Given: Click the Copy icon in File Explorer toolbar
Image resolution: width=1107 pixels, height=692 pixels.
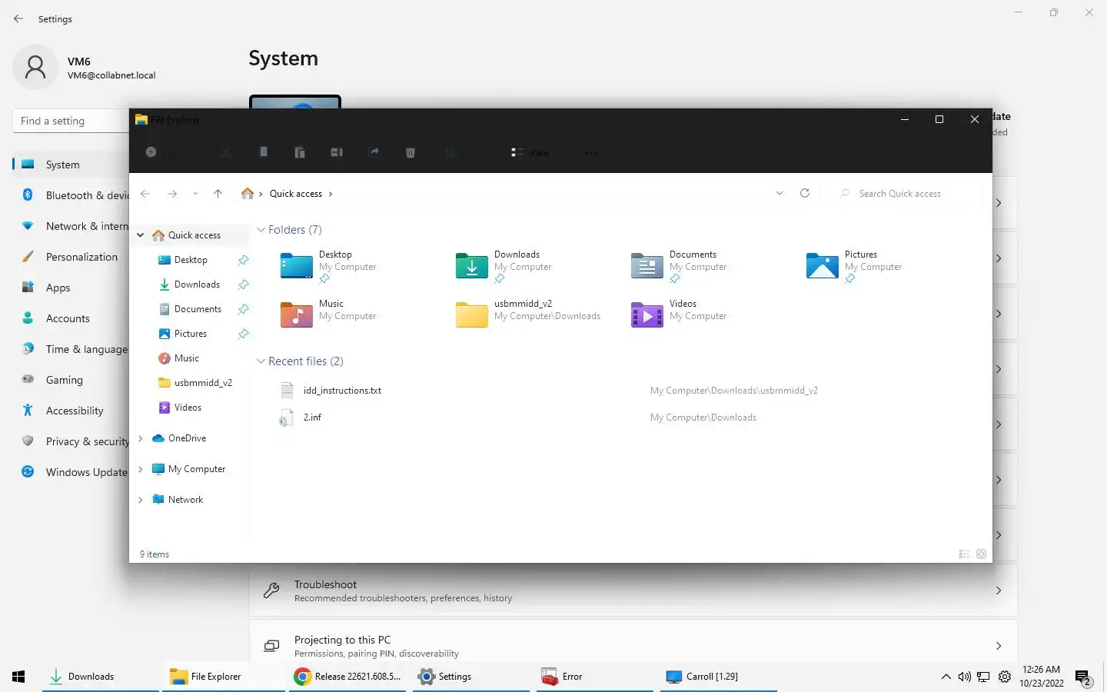Looking at the screenshot, I should point(263,152).
